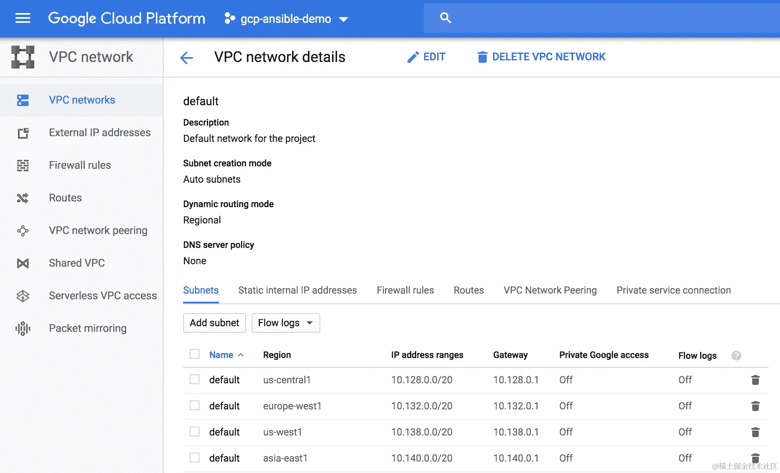Open the Firewall rules tab
780x473 pixels.
click(405, 290)
